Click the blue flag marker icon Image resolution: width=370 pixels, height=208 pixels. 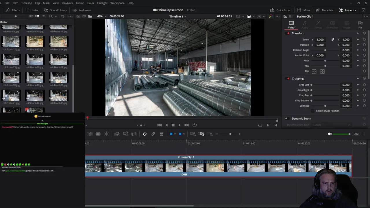click(171, 134)
